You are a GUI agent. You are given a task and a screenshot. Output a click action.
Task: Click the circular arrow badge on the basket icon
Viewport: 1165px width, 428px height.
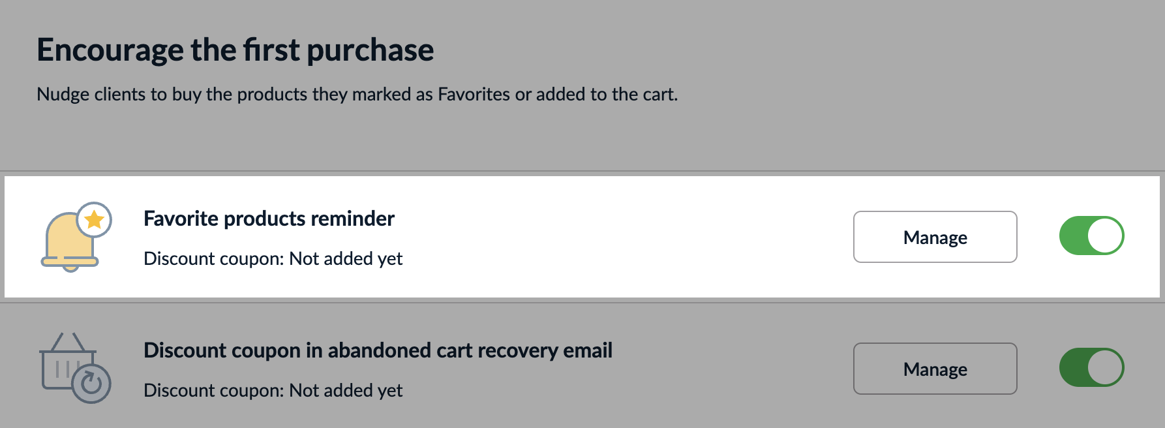(x=91, y=384)
